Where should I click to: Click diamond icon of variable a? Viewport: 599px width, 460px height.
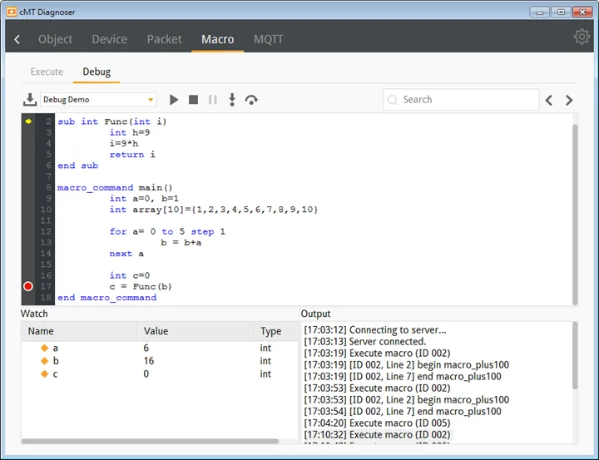tap(45, 348)
